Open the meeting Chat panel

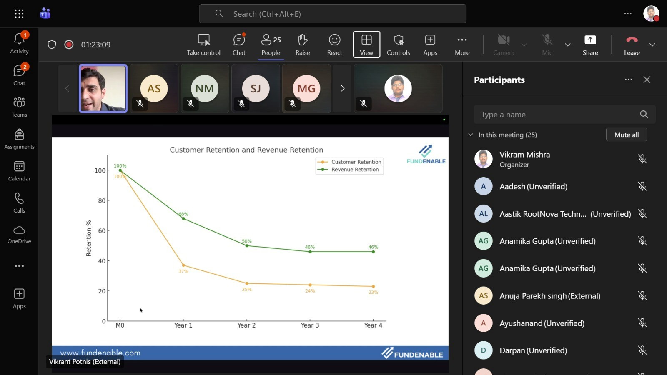pyautogui.click(x=239, y=45)
